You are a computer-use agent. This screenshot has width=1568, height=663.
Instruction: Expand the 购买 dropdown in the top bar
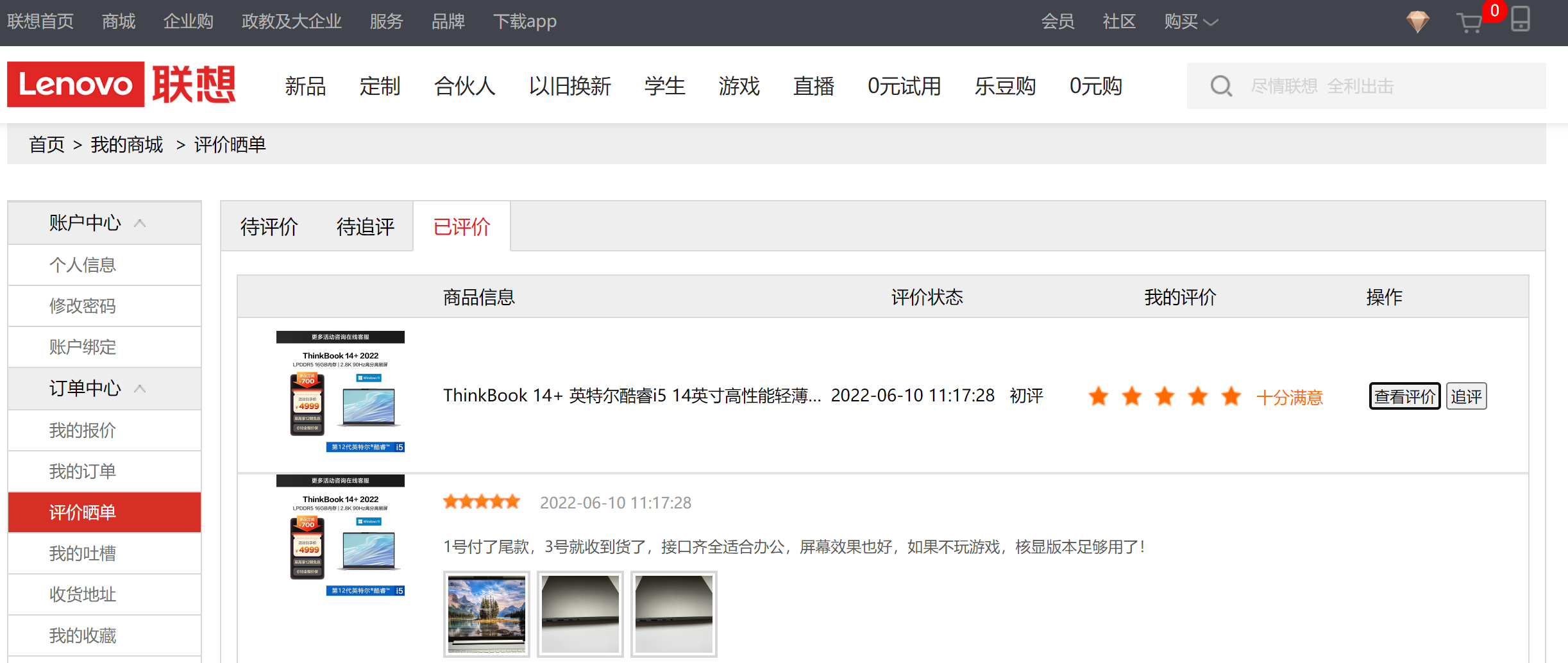(1191, 22)
